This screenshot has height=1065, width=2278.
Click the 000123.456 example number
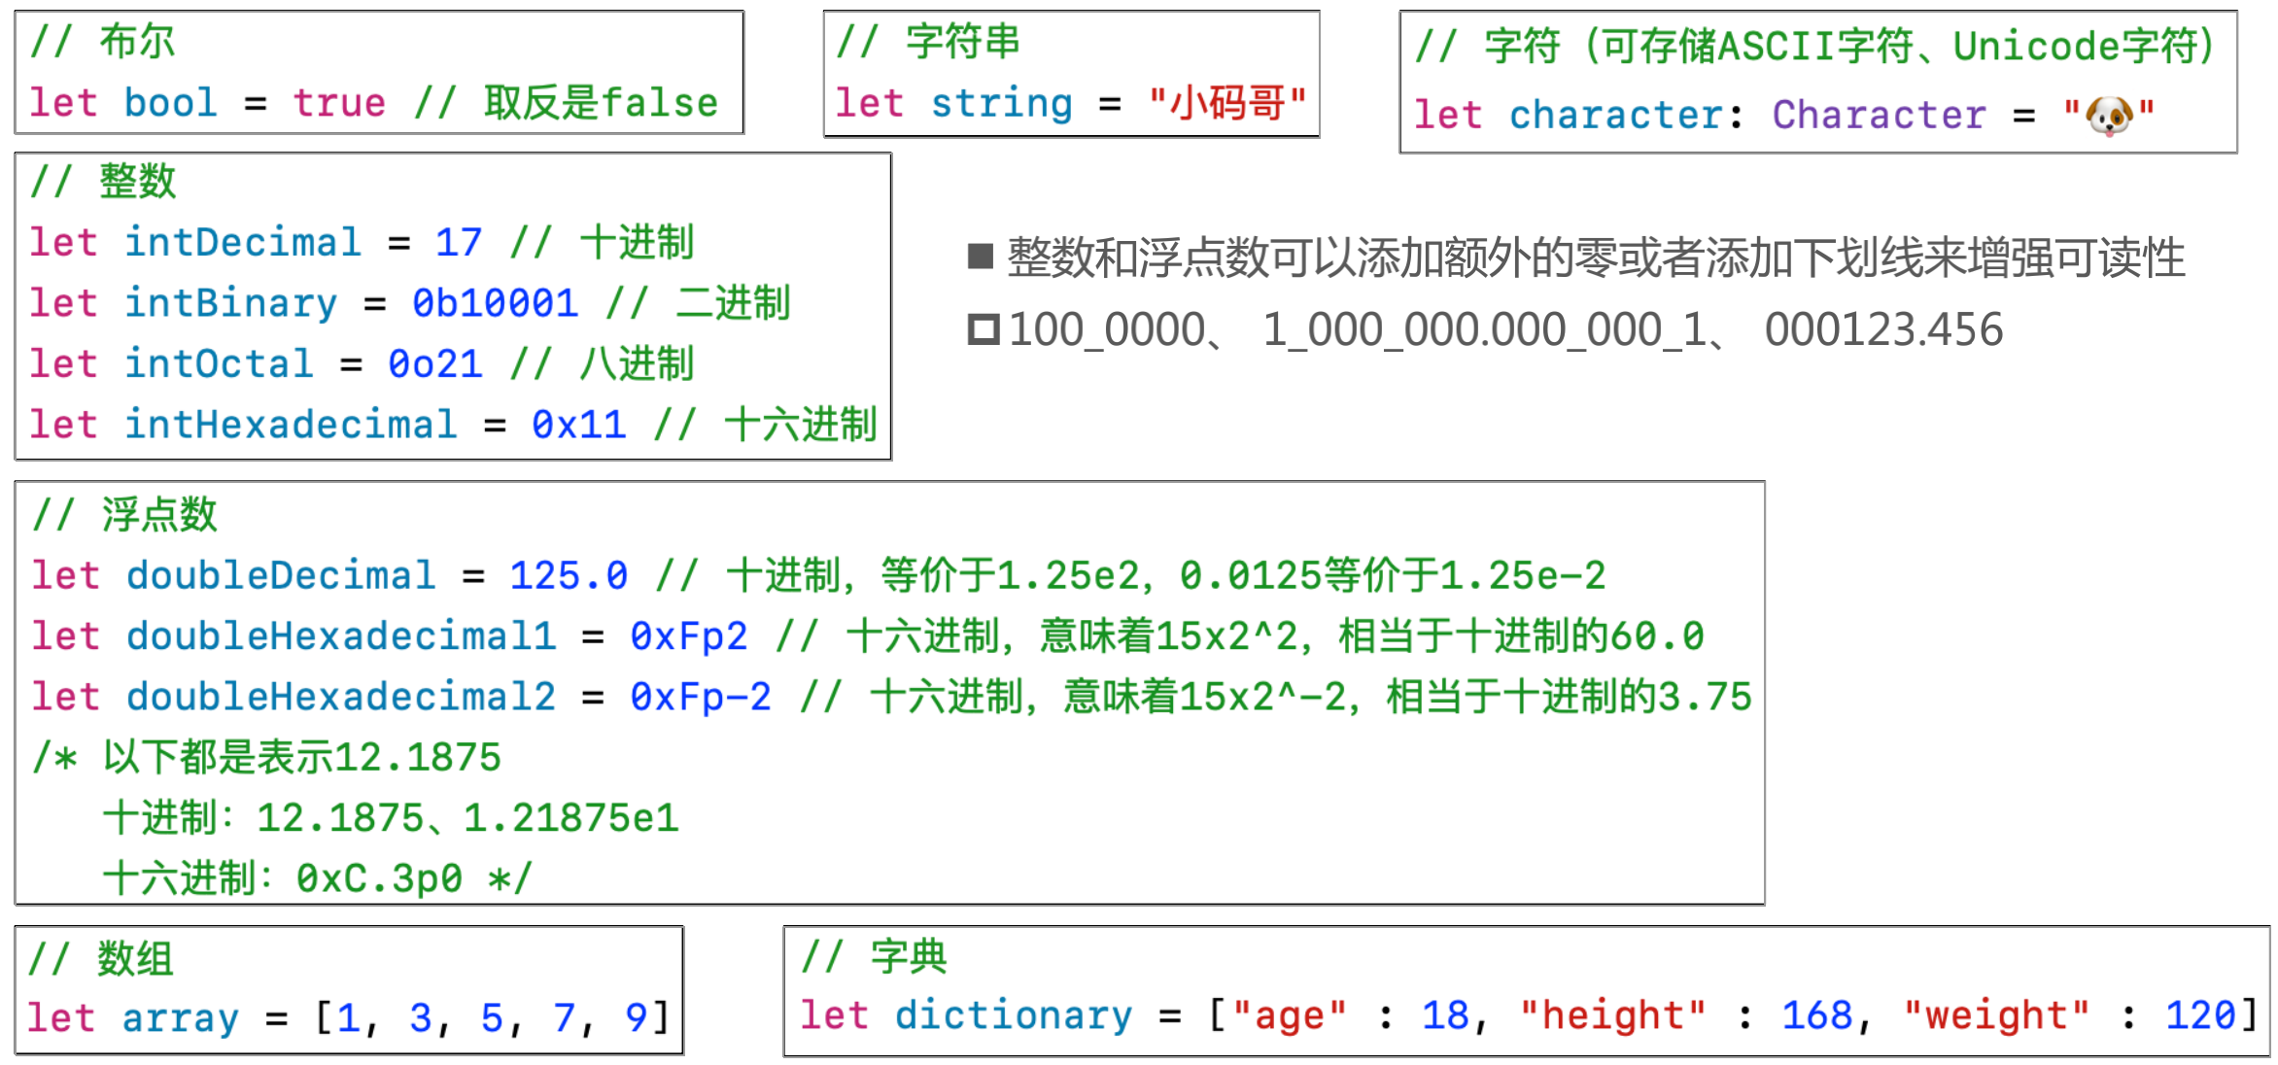pyautogui.click(x=1883, y=329)
